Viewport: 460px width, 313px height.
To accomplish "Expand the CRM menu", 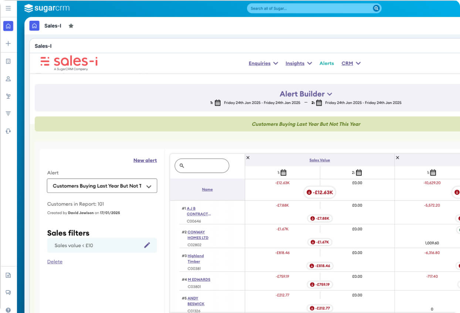I will 351,63.
